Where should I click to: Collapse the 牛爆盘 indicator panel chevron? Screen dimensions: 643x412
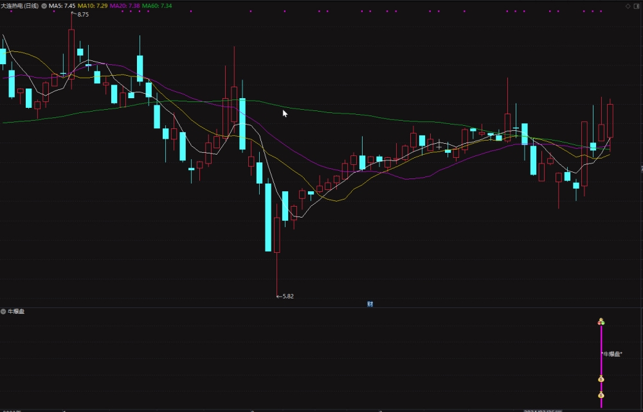click(x=3, y=311)
